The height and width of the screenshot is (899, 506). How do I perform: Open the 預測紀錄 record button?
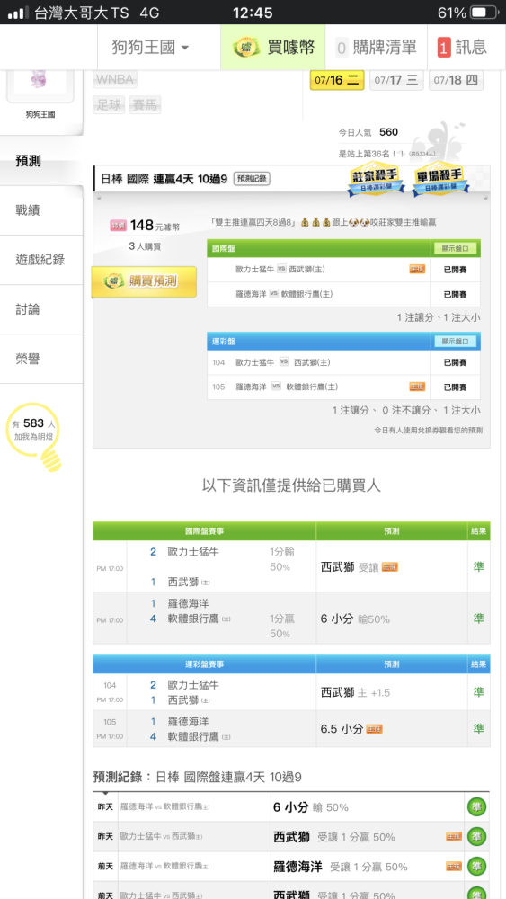tap(253, 179)
